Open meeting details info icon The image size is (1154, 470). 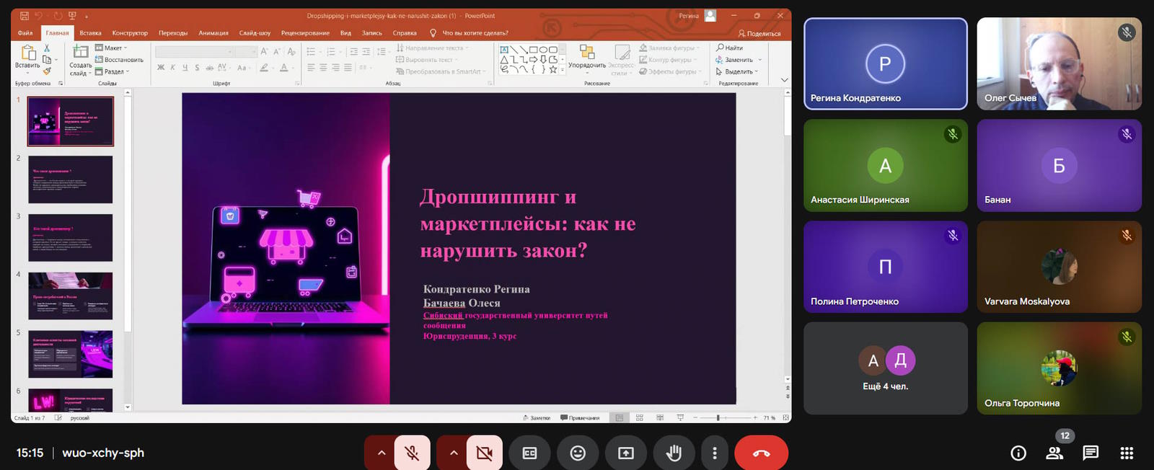coord(1018,453)
